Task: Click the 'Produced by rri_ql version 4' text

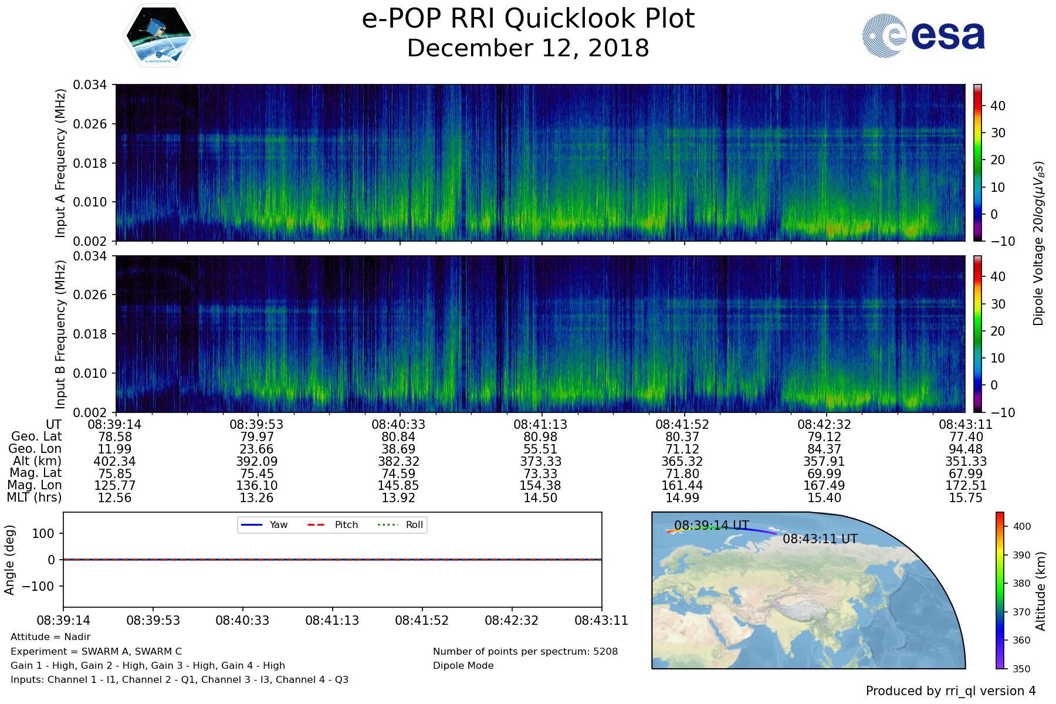Action: [950, 691]
